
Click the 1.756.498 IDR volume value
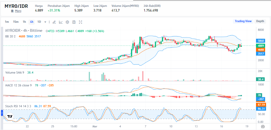click(x=151, y=10)
